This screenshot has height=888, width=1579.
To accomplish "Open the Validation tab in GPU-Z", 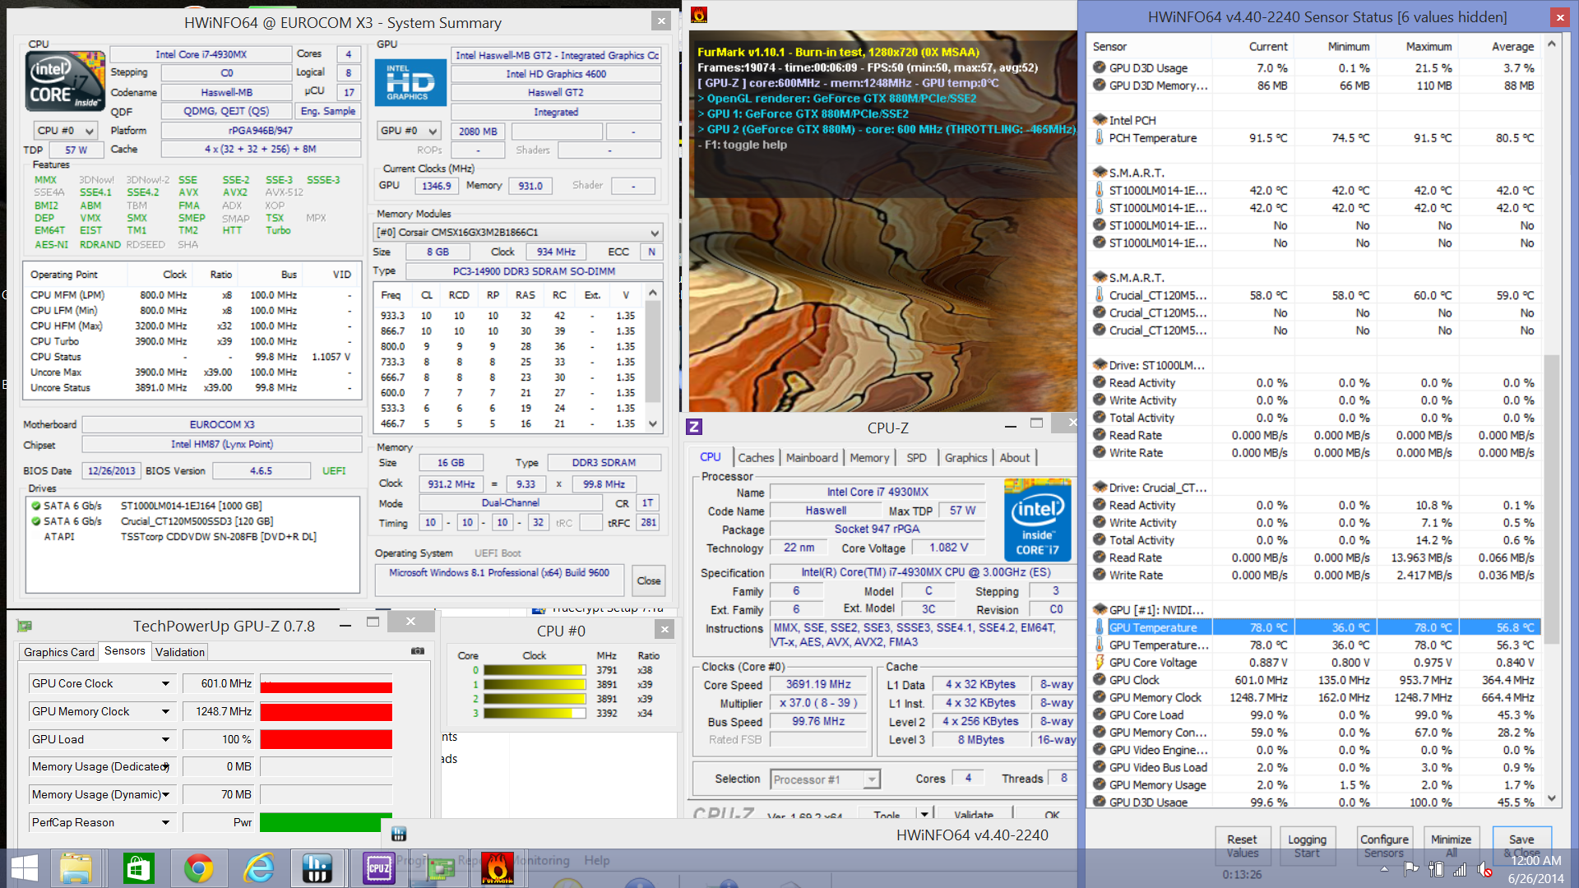I will point(180,652).
